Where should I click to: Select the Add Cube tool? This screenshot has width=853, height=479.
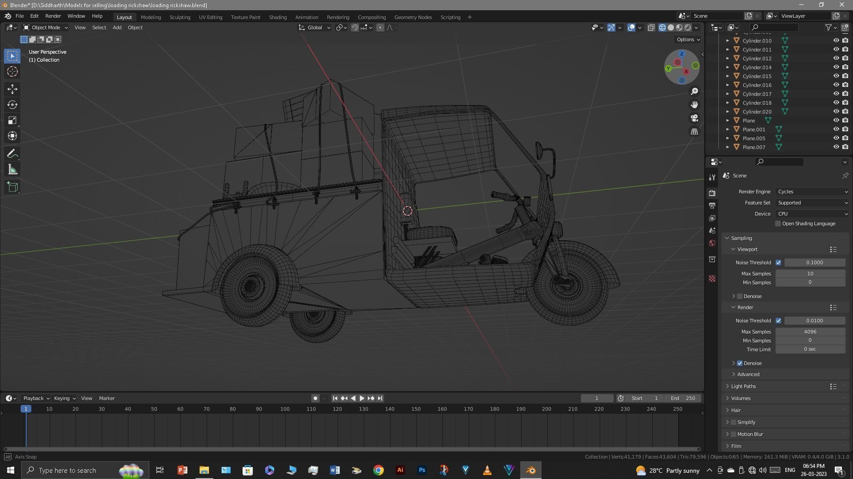point(12,187)
